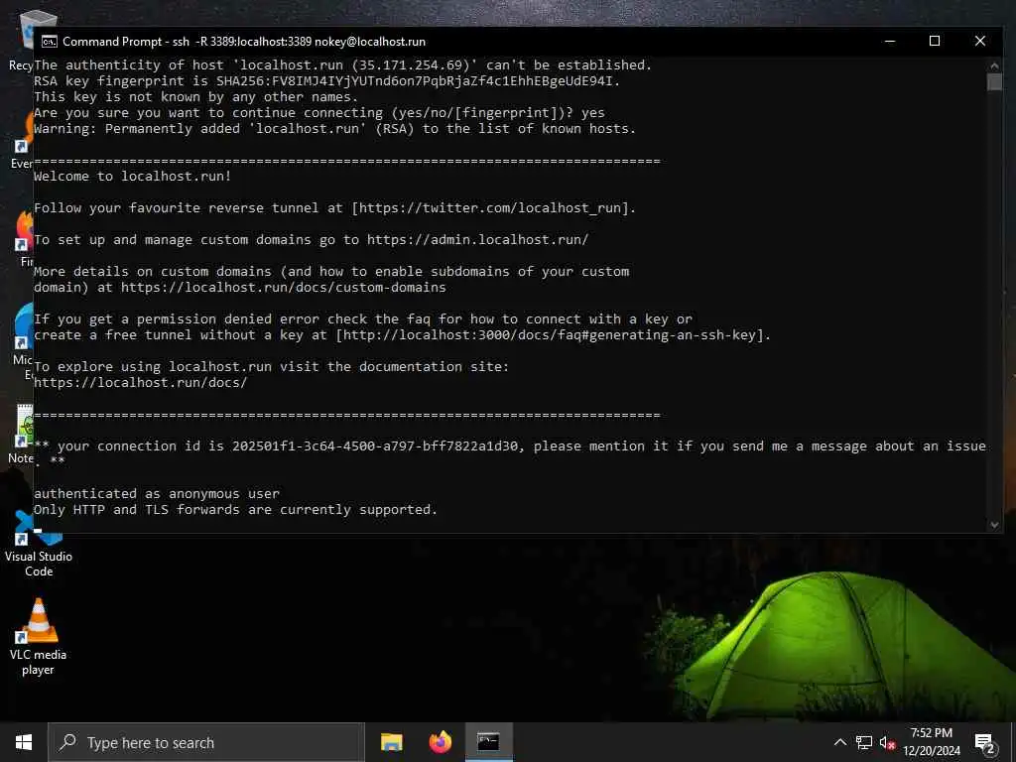Maximize the Command Prompt window
Viewport: 1016px width, 762px height.
[935, 41]
